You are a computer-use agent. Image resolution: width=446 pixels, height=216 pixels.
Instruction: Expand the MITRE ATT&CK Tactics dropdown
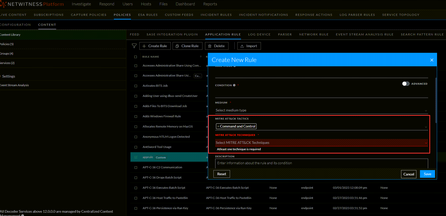point(426,127)
